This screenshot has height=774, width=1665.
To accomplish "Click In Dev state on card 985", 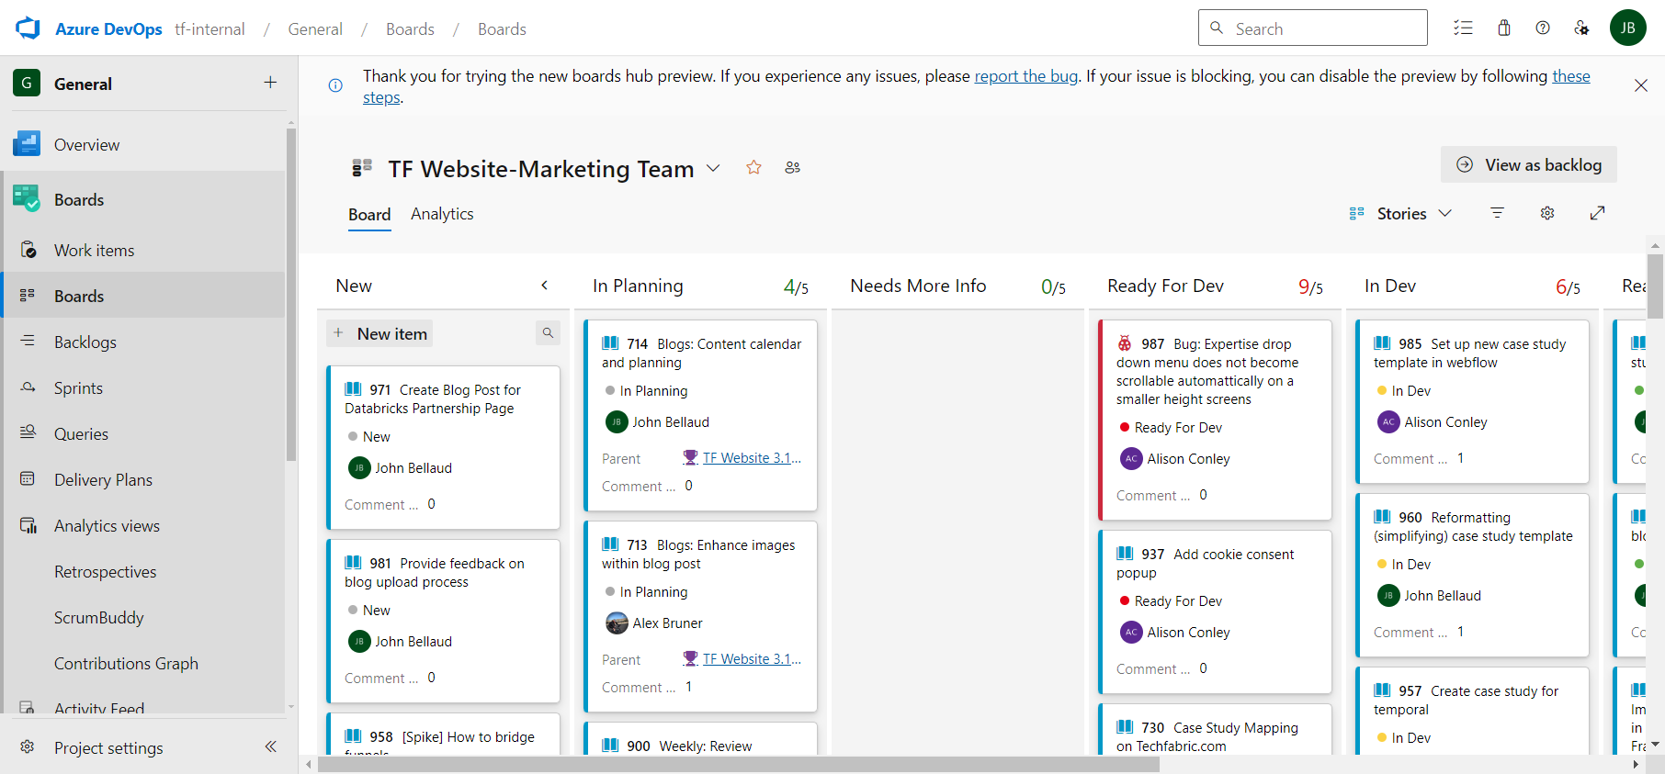I will pyautogui.click(x=1404, y=390).
